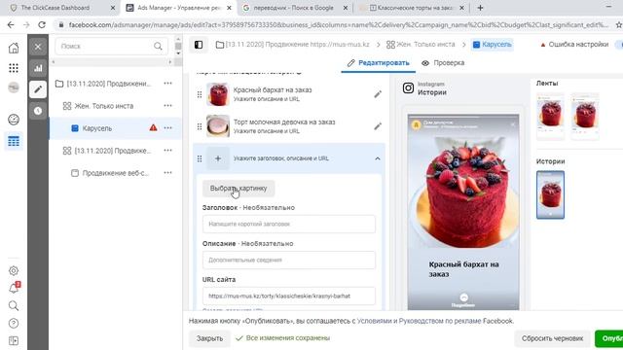623x350 pixels.
Task: Switch to the Проверка tab
Action: 443,63
